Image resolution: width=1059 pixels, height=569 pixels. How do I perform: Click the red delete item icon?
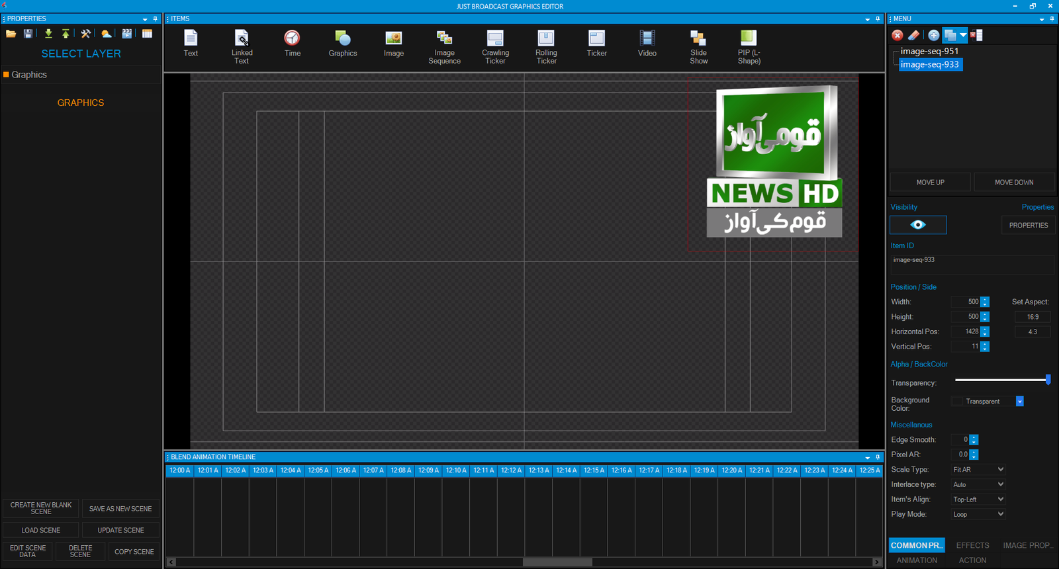pos(898,35)
